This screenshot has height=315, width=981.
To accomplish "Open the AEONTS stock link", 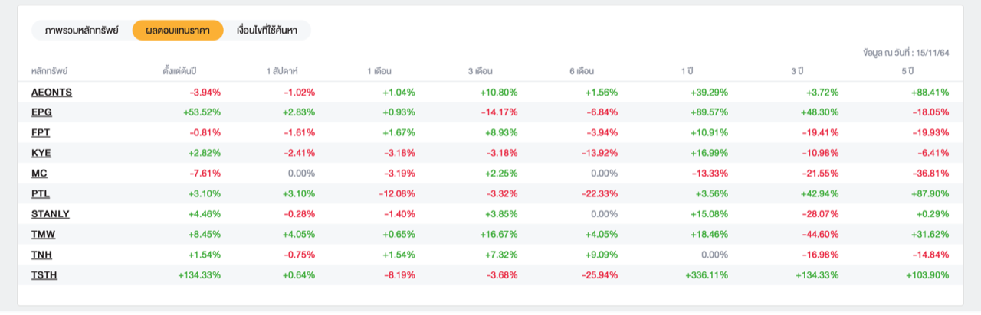I will point(51,93).
